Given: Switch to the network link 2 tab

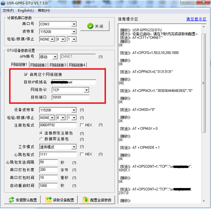Looking at the screenshot, I should [x=38, y=65].
